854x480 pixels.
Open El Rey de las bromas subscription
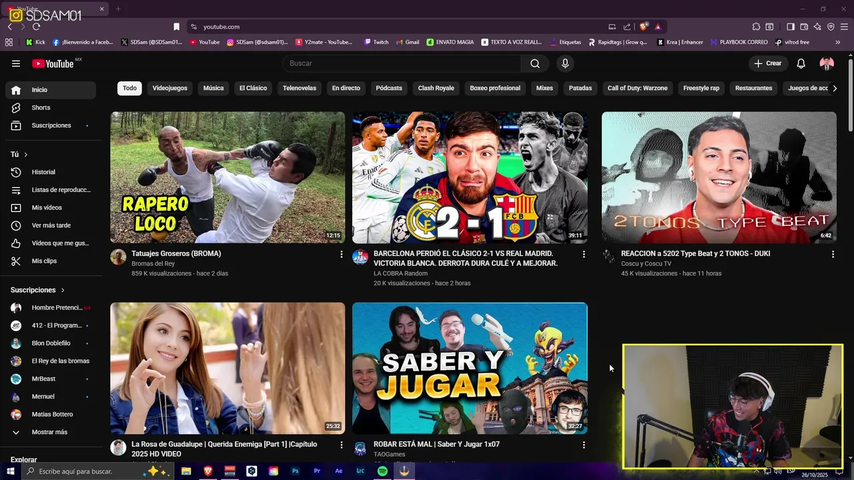[51, 361]
